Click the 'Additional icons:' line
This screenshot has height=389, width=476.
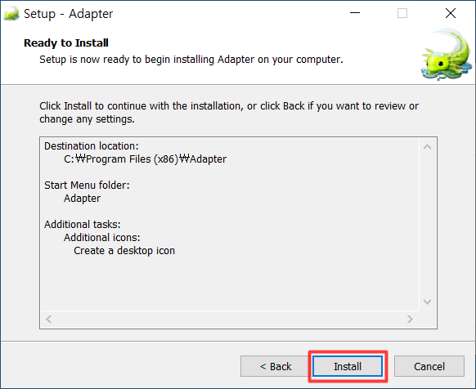pos(102,237)
